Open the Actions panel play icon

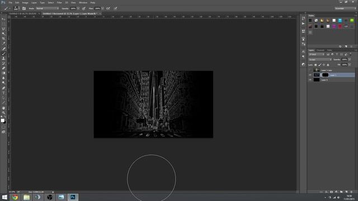(303, 23)
